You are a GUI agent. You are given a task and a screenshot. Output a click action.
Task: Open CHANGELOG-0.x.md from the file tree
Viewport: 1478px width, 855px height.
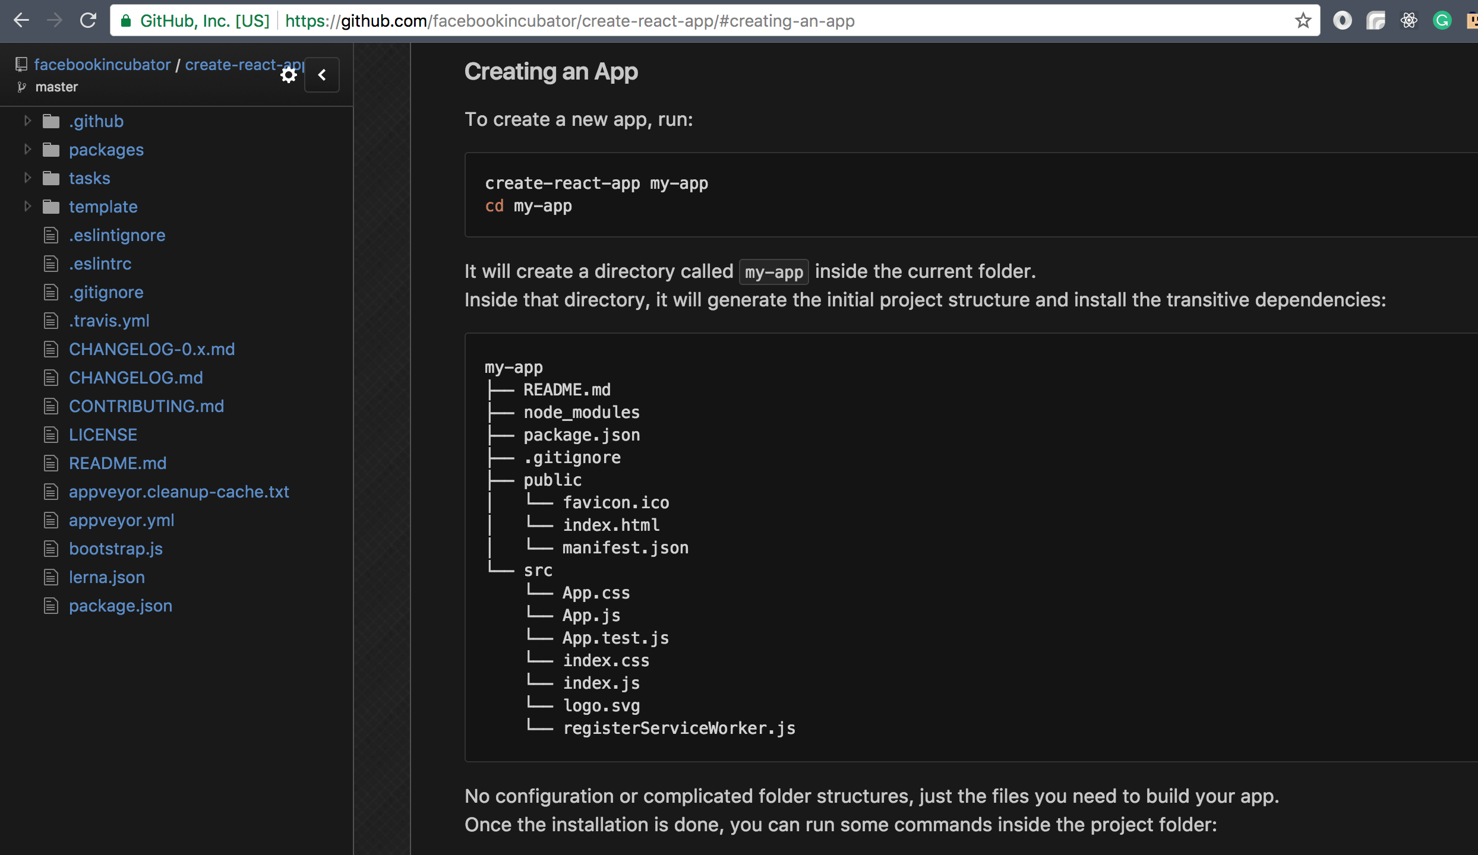coord(152,349)
